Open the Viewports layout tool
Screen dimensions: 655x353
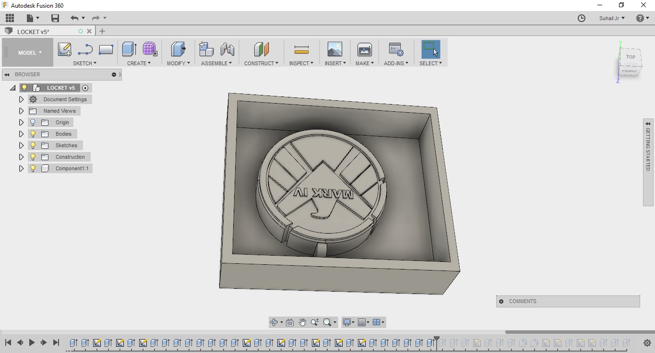tap(377, 322)
